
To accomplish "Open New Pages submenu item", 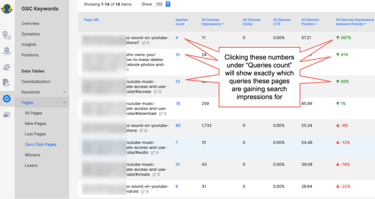I will pyautogui.click(x=35, y=123).
